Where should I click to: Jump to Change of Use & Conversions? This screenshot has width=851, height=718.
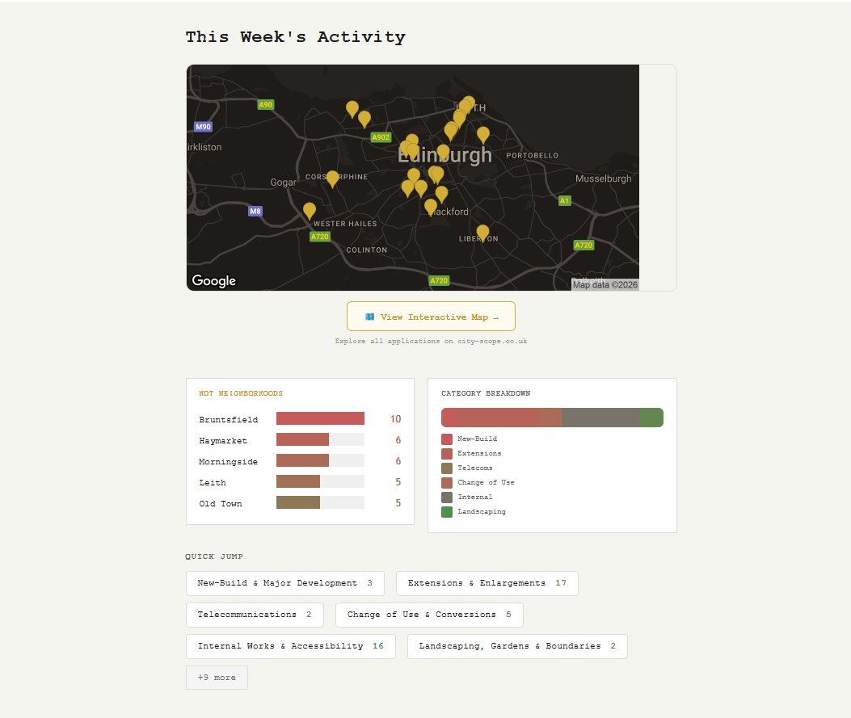(x=429, y=615)
